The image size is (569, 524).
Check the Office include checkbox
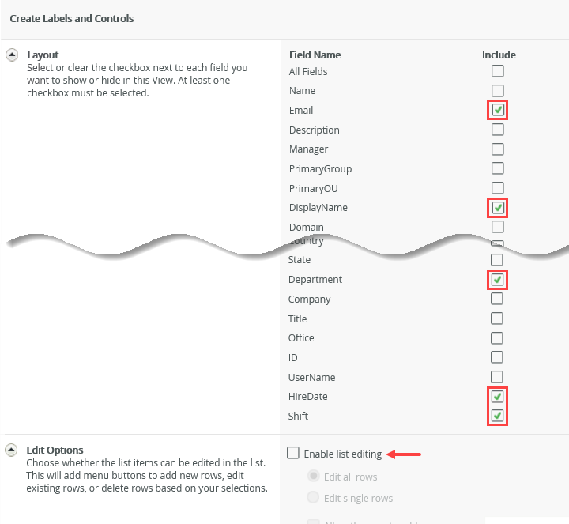pyautogui.click(x=497, y=337)
